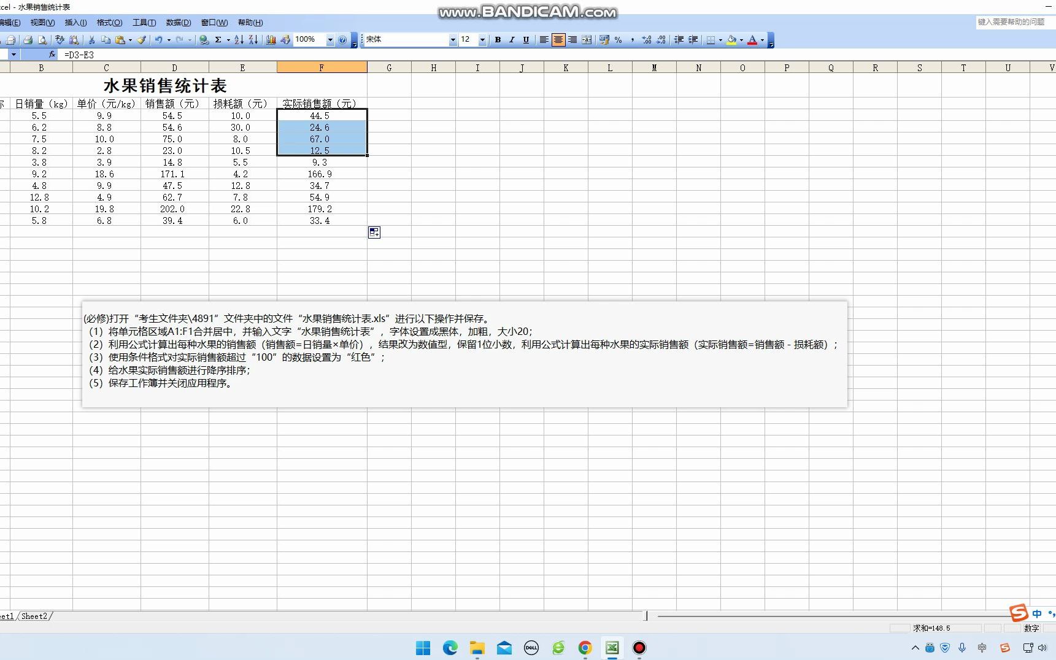This screenshot has width=1056, height=660.
Task: Open the 数据 menu
Action: click(177, 23)
